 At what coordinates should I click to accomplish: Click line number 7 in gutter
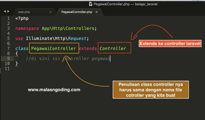(9, 48)
